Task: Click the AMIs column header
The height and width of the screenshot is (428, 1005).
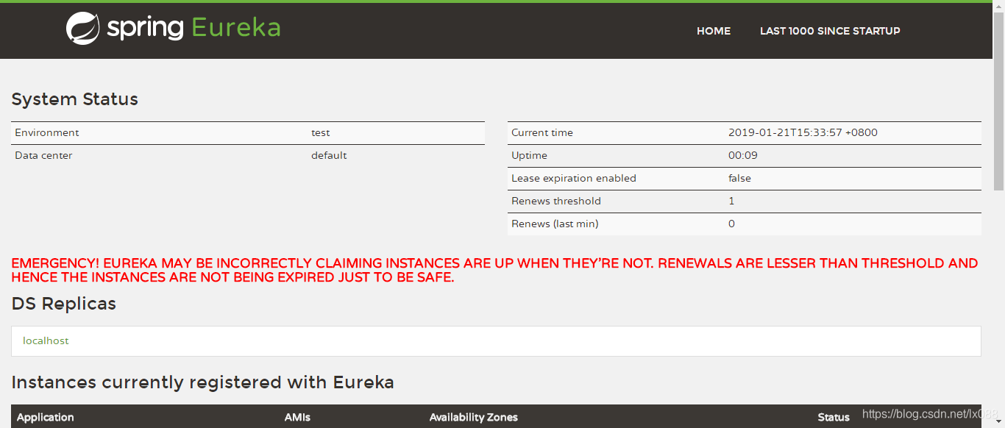Action: [x=297, y=417]
